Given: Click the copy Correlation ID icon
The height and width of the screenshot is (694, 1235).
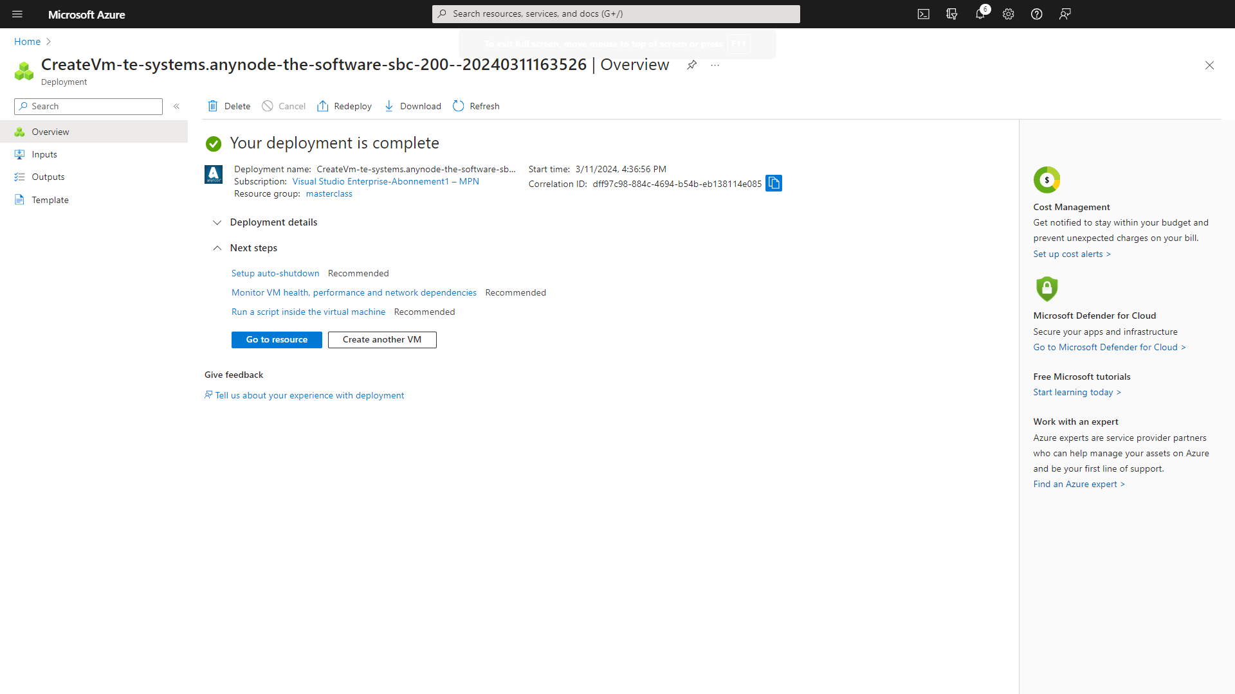Looking at the screenshot, I should tap(774, 183).
